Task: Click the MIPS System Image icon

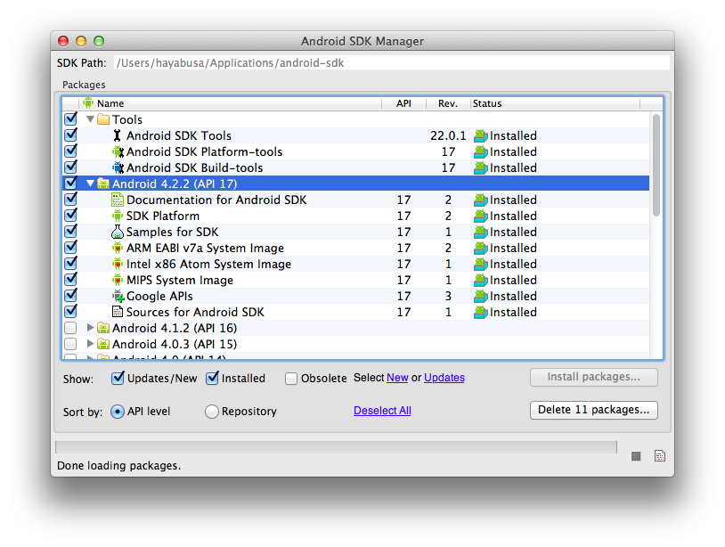Action: tap(118, 280)
